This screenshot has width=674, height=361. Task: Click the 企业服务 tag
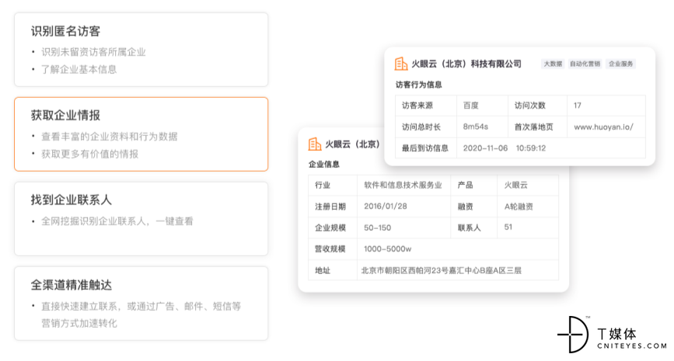(x=620, y=64)
